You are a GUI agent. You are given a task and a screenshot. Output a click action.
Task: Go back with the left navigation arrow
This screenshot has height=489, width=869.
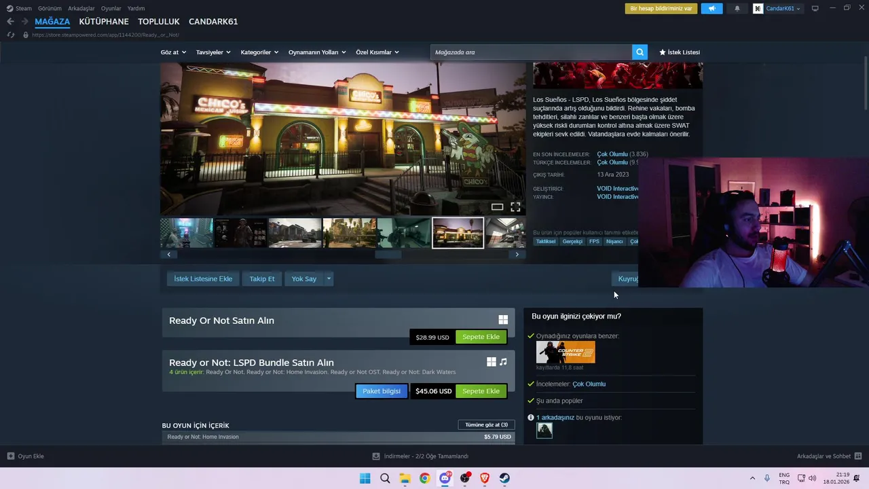tap(10, 22)
